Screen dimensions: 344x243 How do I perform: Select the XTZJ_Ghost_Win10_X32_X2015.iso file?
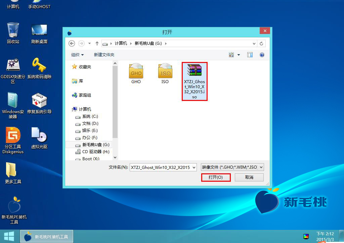point(195,81)
